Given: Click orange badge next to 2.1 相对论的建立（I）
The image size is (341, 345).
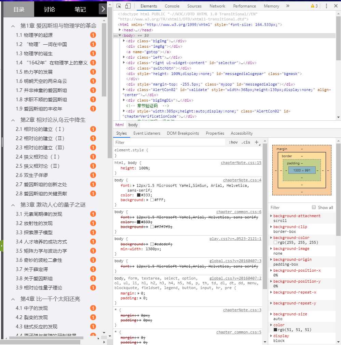Looking at the screenshot, I should coord(93,129).
